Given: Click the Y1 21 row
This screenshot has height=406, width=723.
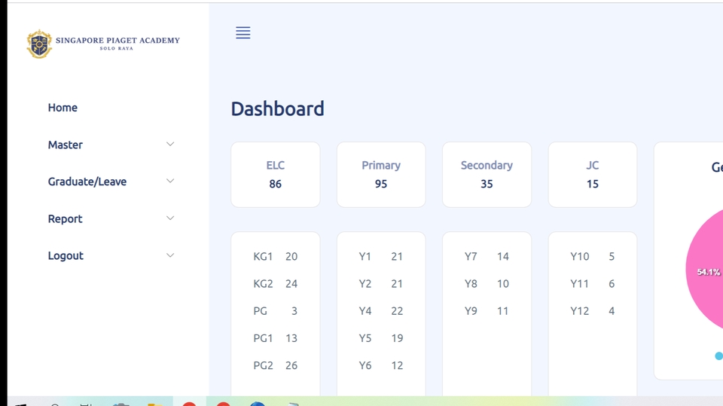Looking at the screenshot, I should pos(381,257).
